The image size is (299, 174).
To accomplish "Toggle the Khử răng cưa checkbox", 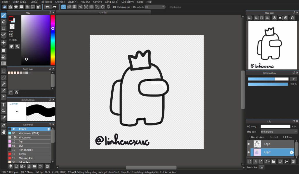I will (114, 7).
